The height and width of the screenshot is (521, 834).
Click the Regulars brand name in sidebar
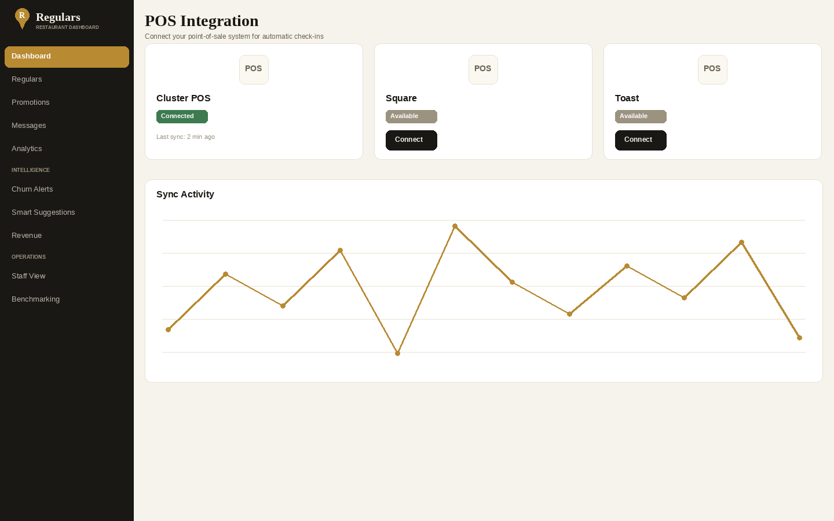click(x=58, y=17)
